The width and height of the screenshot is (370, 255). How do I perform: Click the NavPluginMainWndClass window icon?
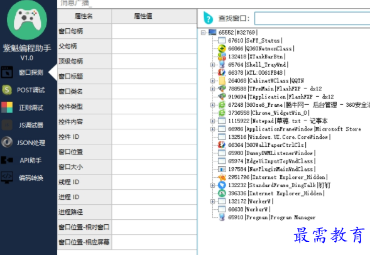tap(222, 169)
